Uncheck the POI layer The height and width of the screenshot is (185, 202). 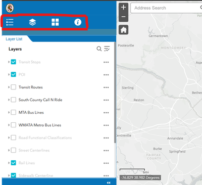14,74
